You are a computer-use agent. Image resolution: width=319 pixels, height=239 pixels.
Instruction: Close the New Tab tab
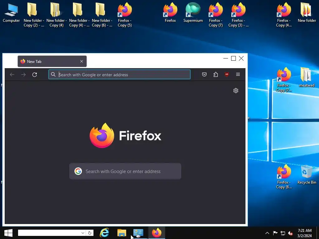(x=82, y=61)
